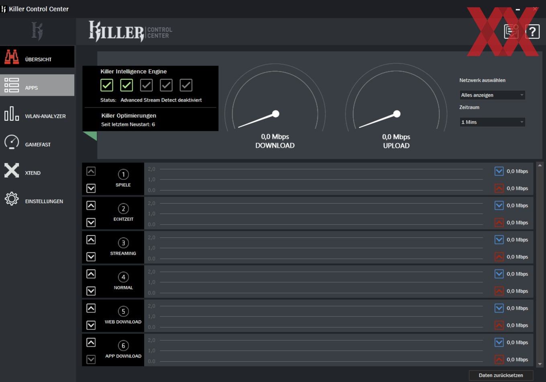Open the 'Alles anzeigen' network dropdown

(x=492, y=95)
